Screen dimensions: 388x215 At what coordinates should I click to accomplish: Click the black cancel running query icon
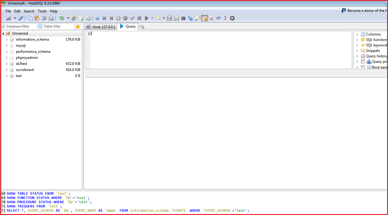[x=232, y=18]
